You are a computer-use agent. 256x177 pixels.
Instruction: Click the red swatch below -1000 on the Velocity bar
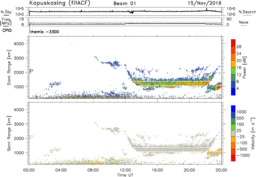click(x=233, y=158)
